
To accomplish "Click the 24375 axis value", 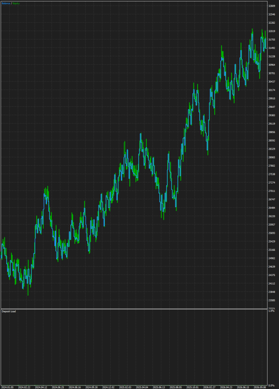I will [x=272, y=275].
